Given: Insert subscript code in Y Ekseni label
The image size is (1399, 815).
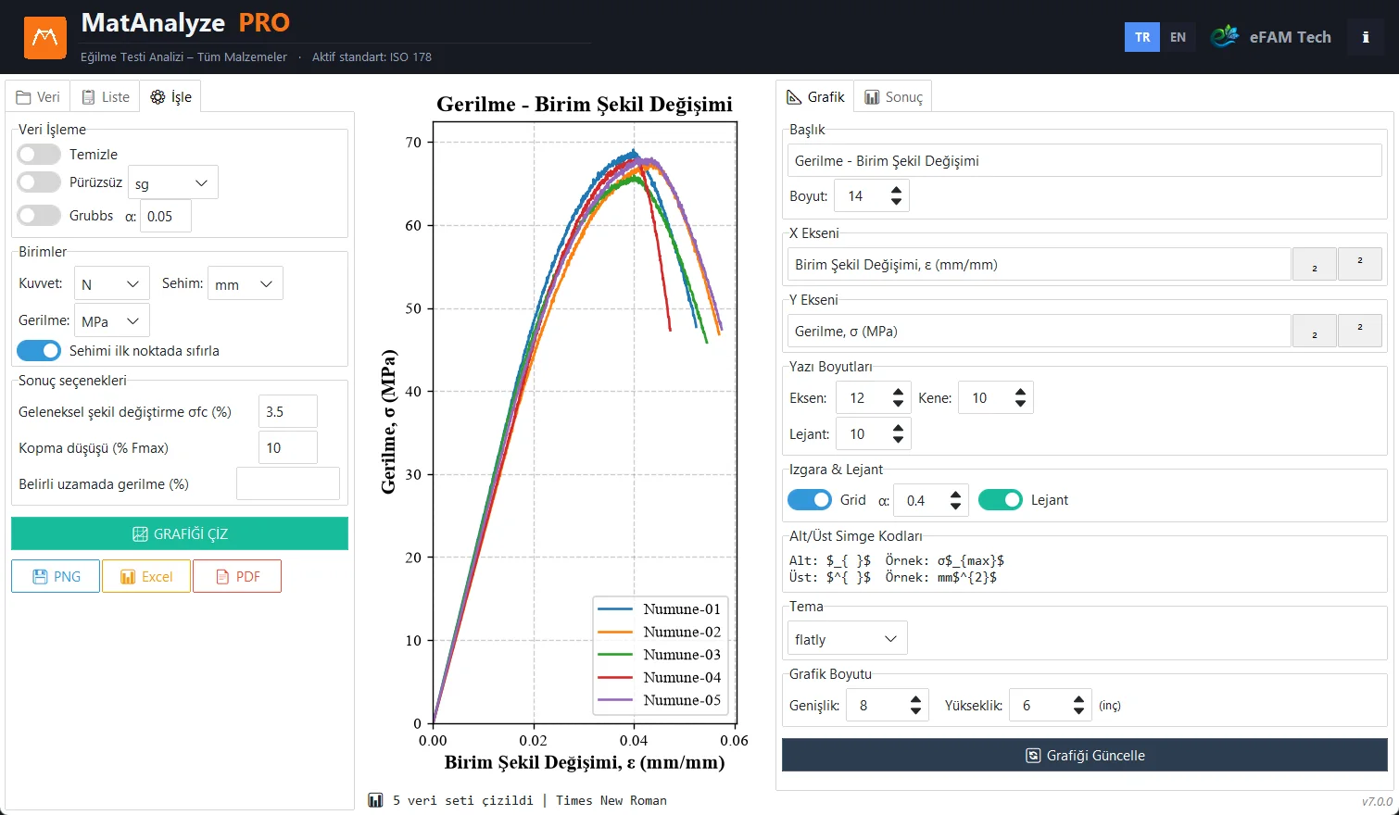Looking at the screenshot, I should (1314, 331).
